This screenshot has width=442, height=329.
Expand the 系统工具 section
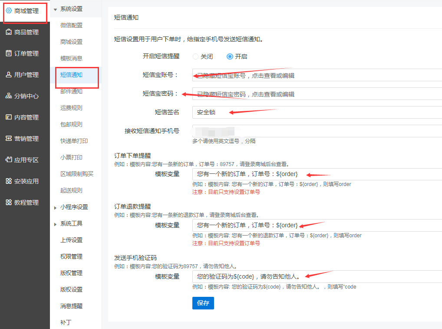[55, 224]
